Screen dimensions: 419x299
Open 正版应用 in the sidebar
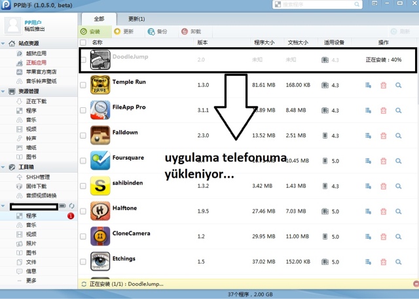pyautogui.click(x=36, y=63)
